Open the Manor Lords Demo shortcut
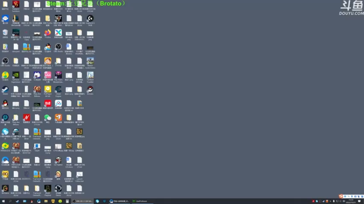 (90, 63)
